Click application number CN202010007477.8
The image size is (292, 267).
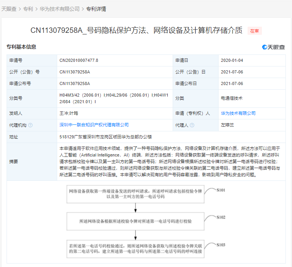[x=79, y=61]
